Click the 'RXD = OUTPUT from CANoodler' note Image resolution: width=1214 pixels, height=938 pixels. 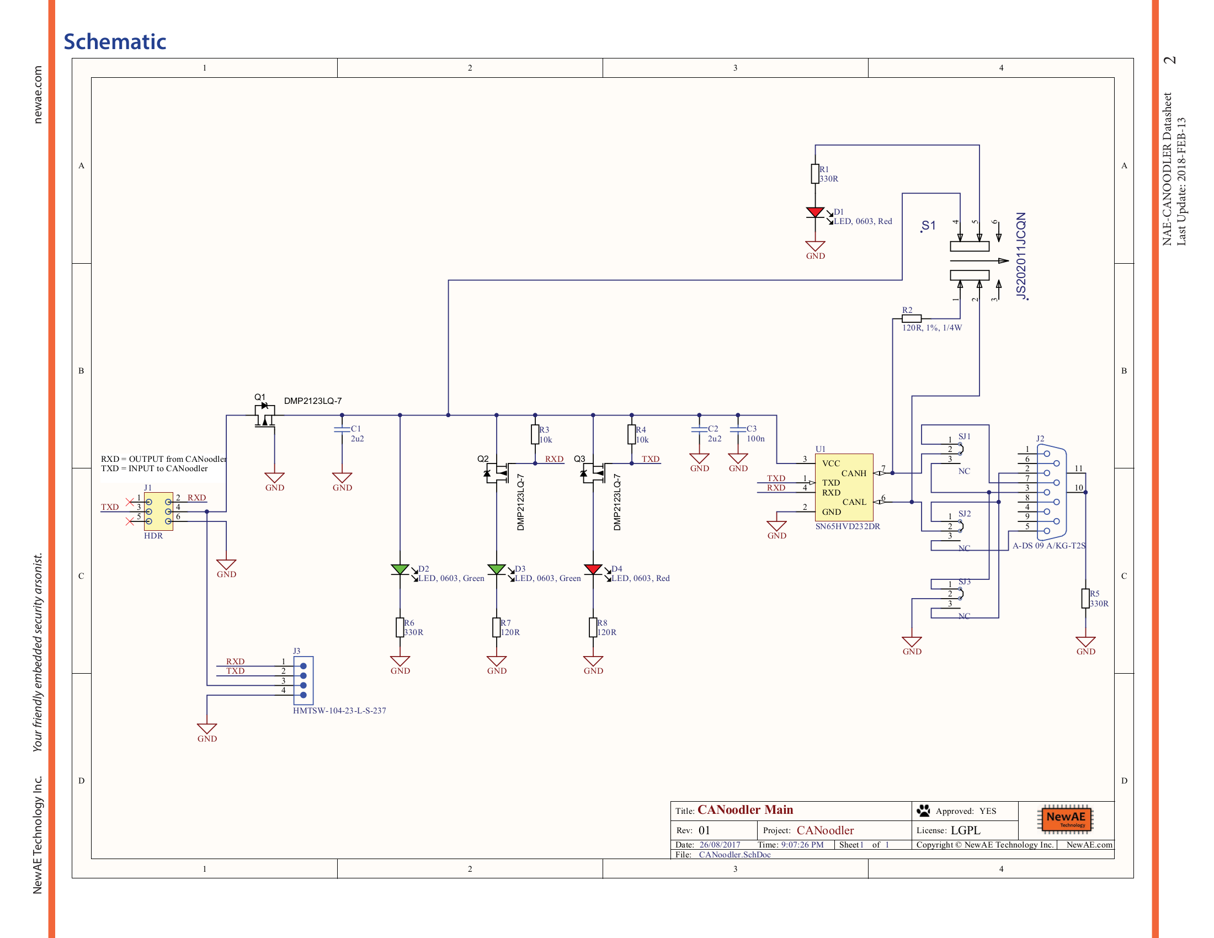164,459
